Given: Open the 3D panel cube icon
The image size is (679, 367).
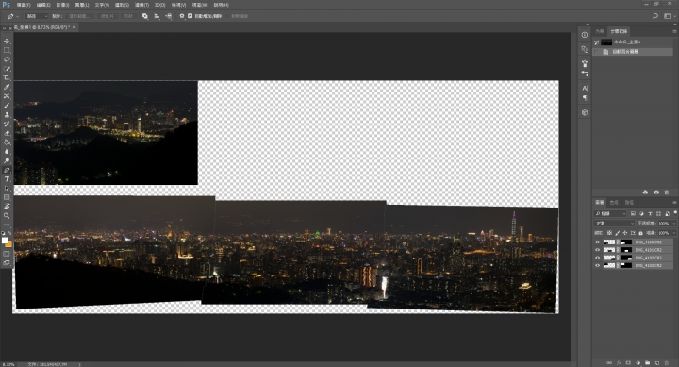Looking at the screenshot, I should click(x=585, y=112).
